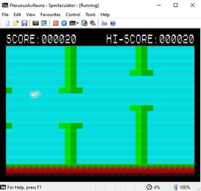
Task: Switch to full screen mode icon
Action: [x=44, y=23]
